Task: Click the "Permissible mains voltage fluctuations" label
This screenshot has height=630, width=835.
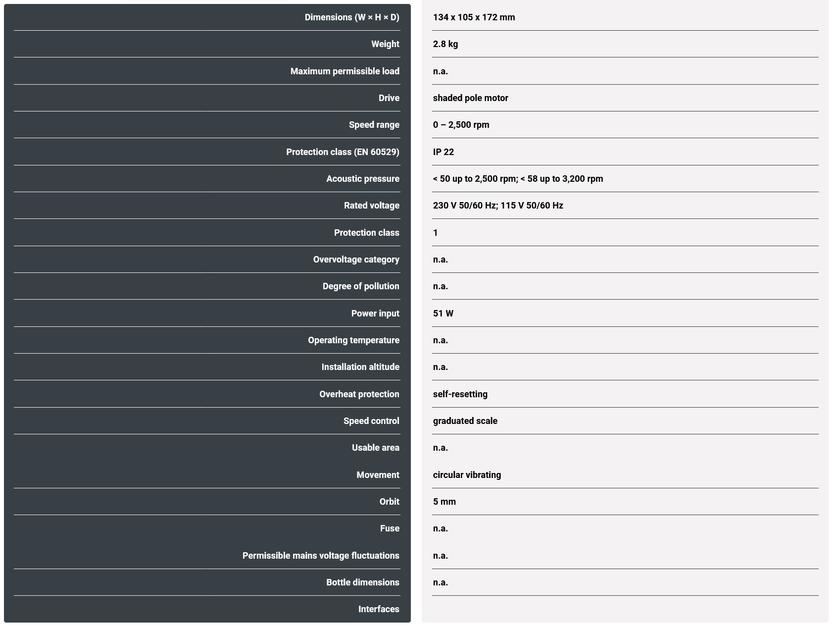Action: [x=321, y=556]
